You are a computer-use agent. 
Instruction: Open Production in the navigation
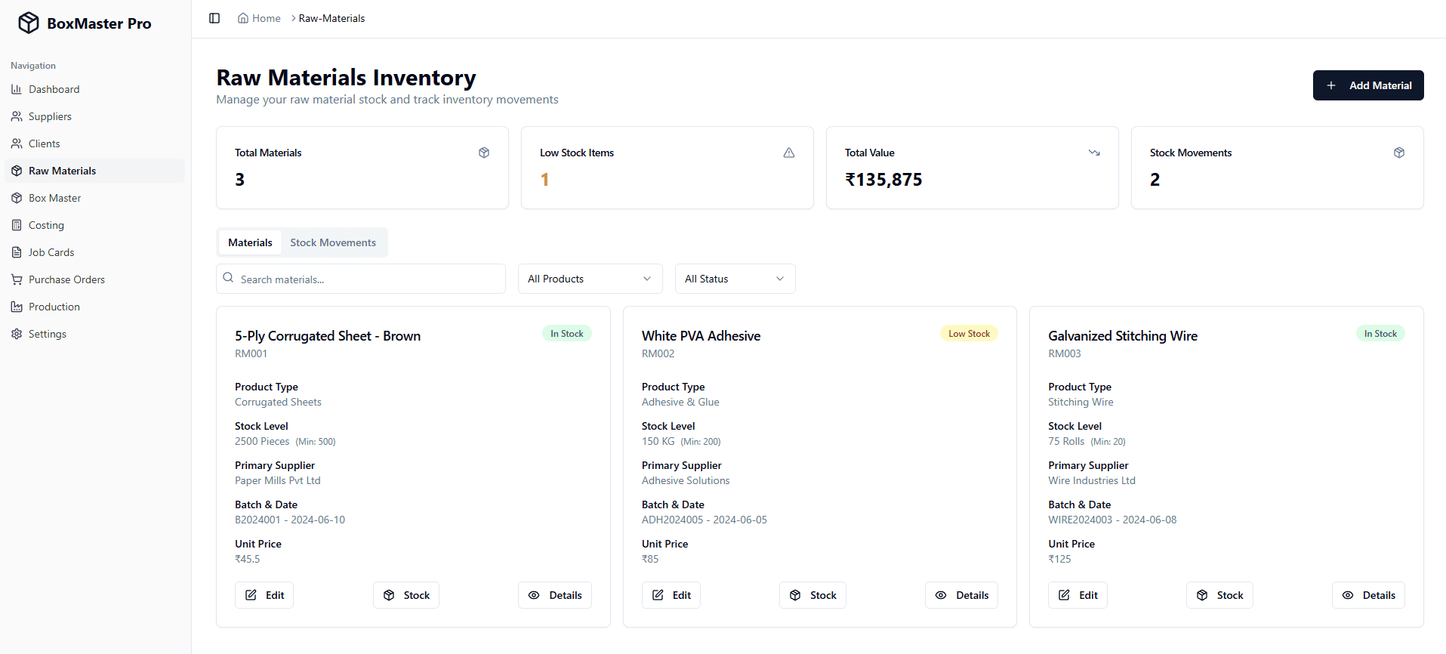tap(94, 307)
